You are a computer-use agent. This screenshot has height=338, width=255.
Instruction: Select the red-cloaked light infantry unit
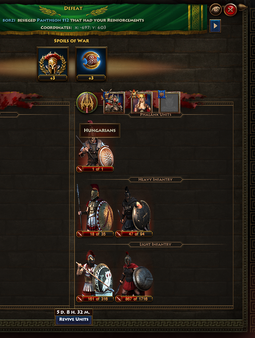pos(134,277)
